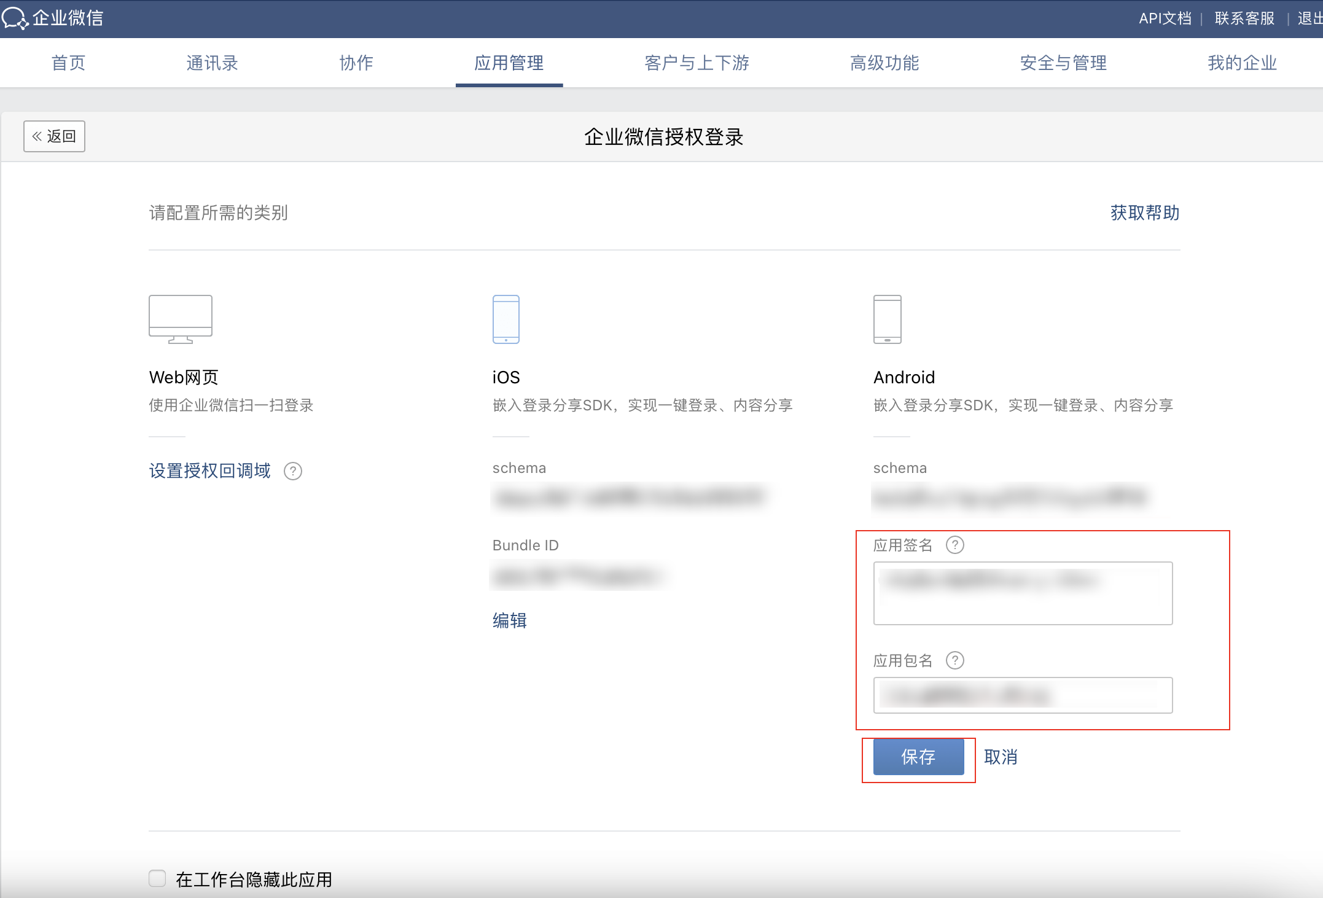Focus the 应用包名 input field

(1023, 695)
